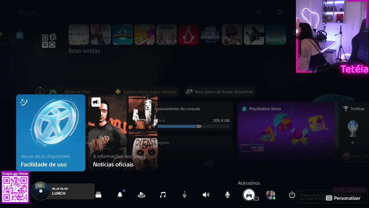Switch to the Mídia tab

pyautogui.click(x=60, y=12)
